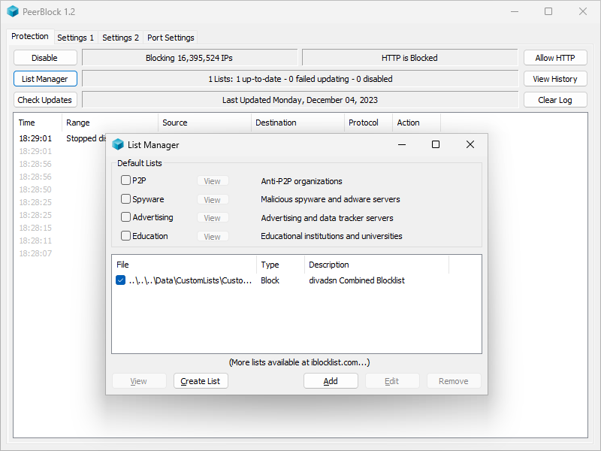Tick the Advertising list checkbox

[125, 217]
